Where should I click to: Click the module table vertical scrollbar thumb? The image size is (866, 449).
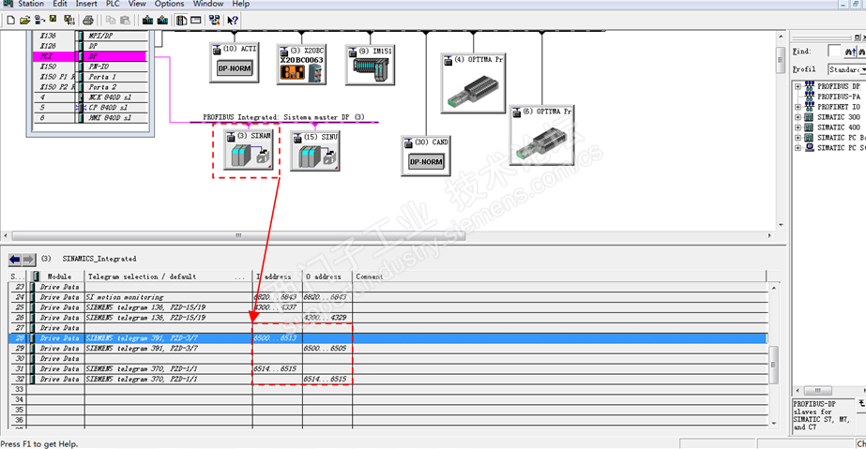[x=774, y=365]
